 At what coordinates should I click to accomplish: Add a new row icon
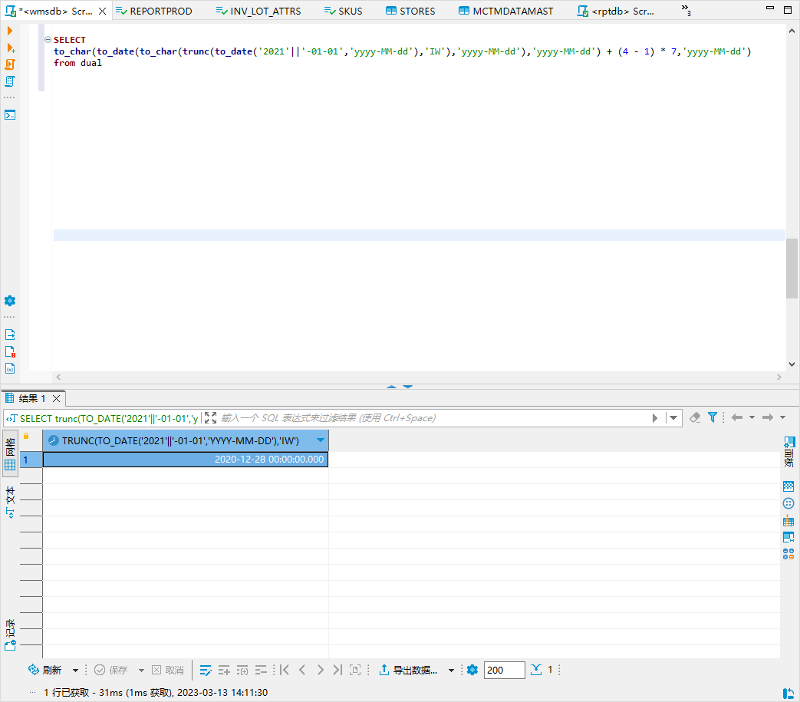[224, 670]
